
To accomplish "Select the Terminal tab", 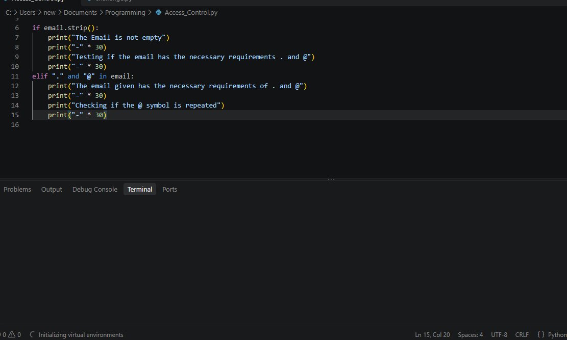I will click(x=139, y=189).
